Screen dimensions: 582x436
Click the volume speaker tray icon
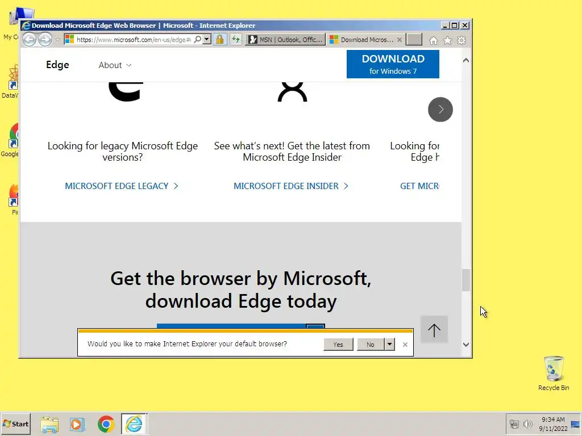coord(527,424)
